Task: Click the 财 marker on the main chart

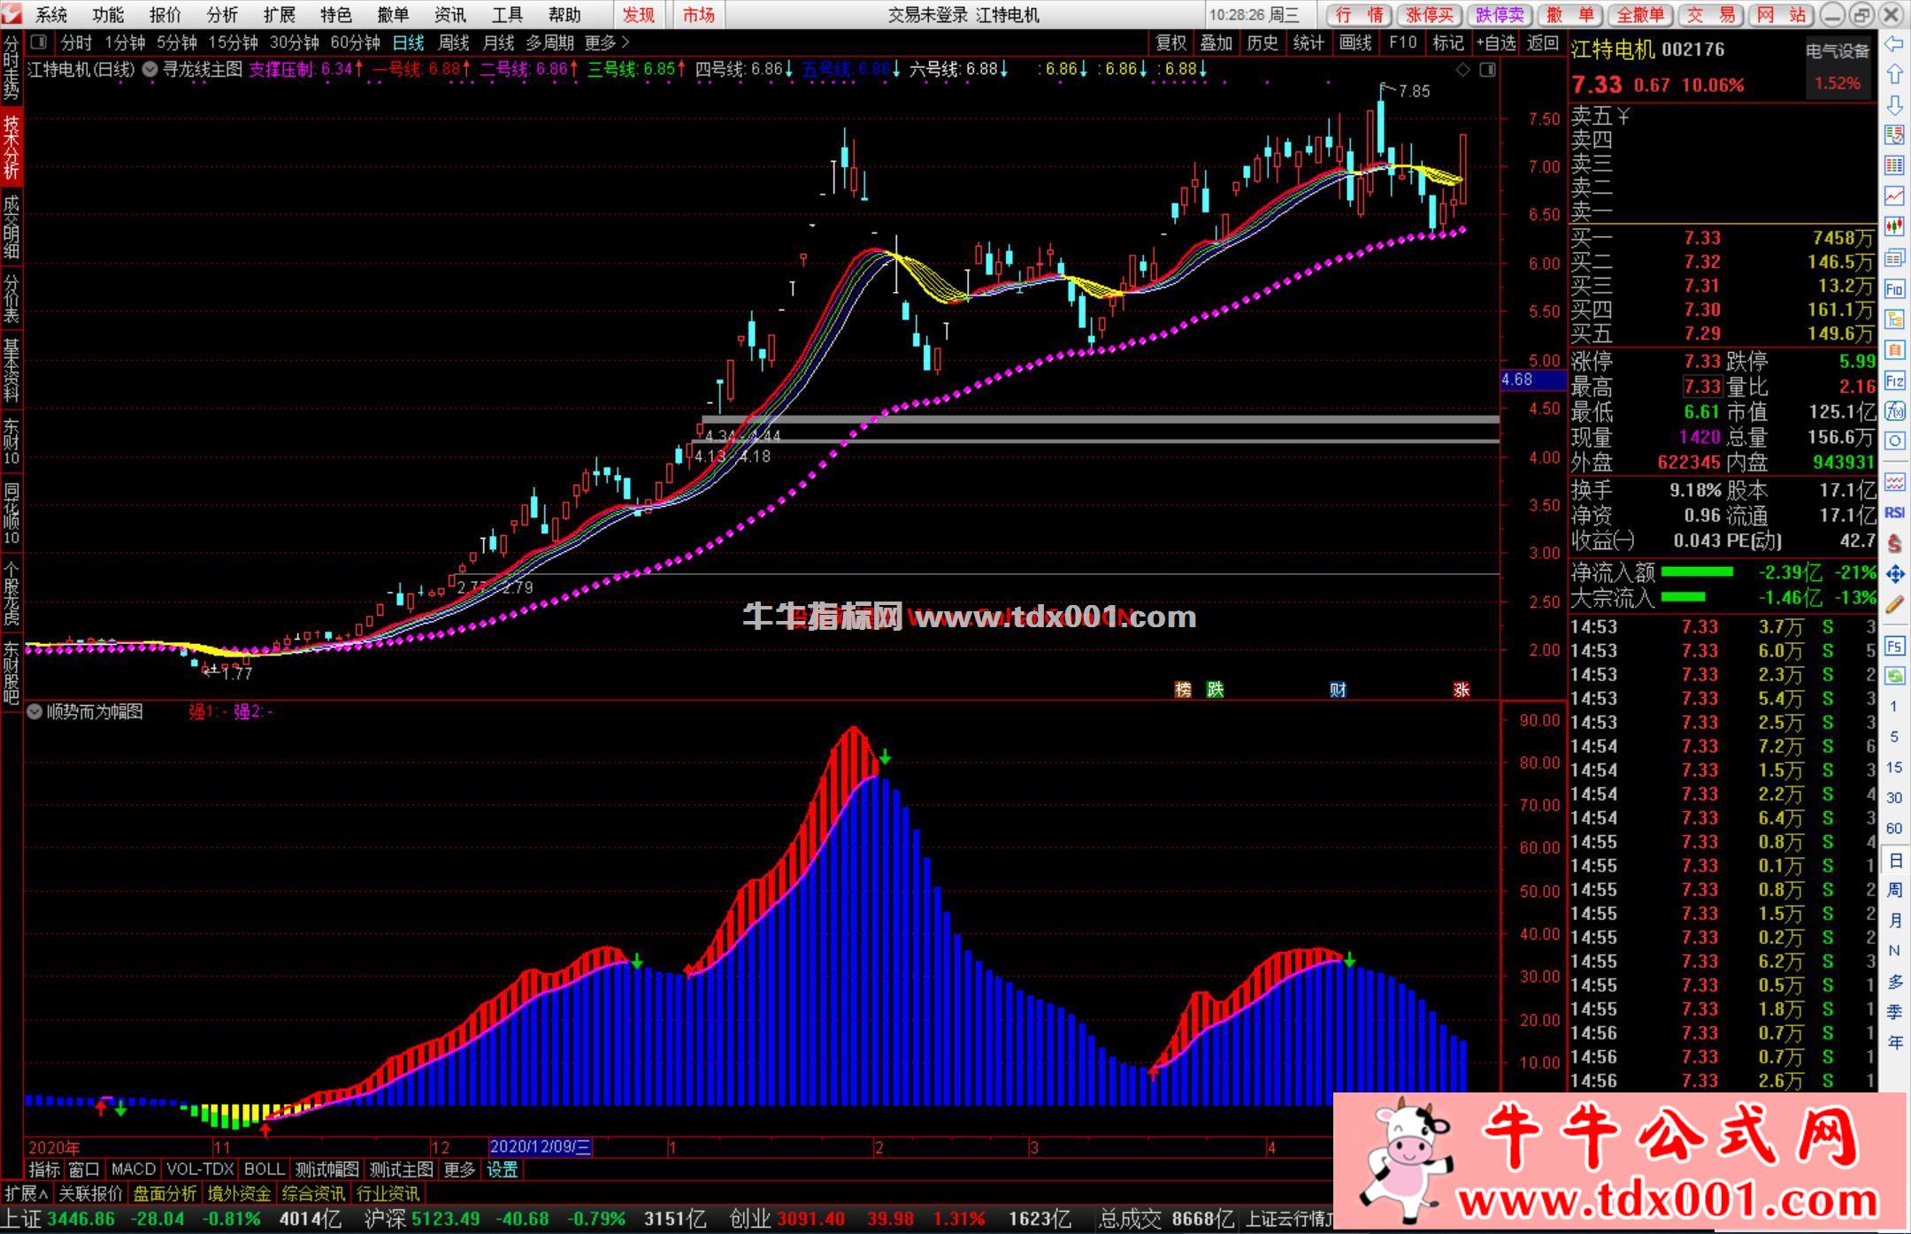Action: tap(1338, 690)
